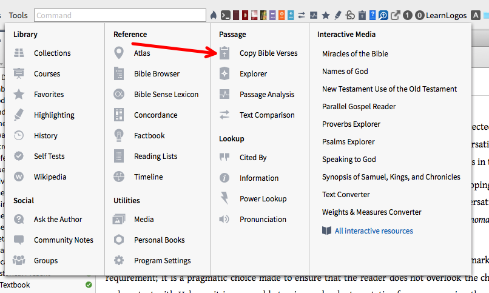Open Psalms Explorer interactive
Screen dimensions: 489x293
[x=348, y=142]
